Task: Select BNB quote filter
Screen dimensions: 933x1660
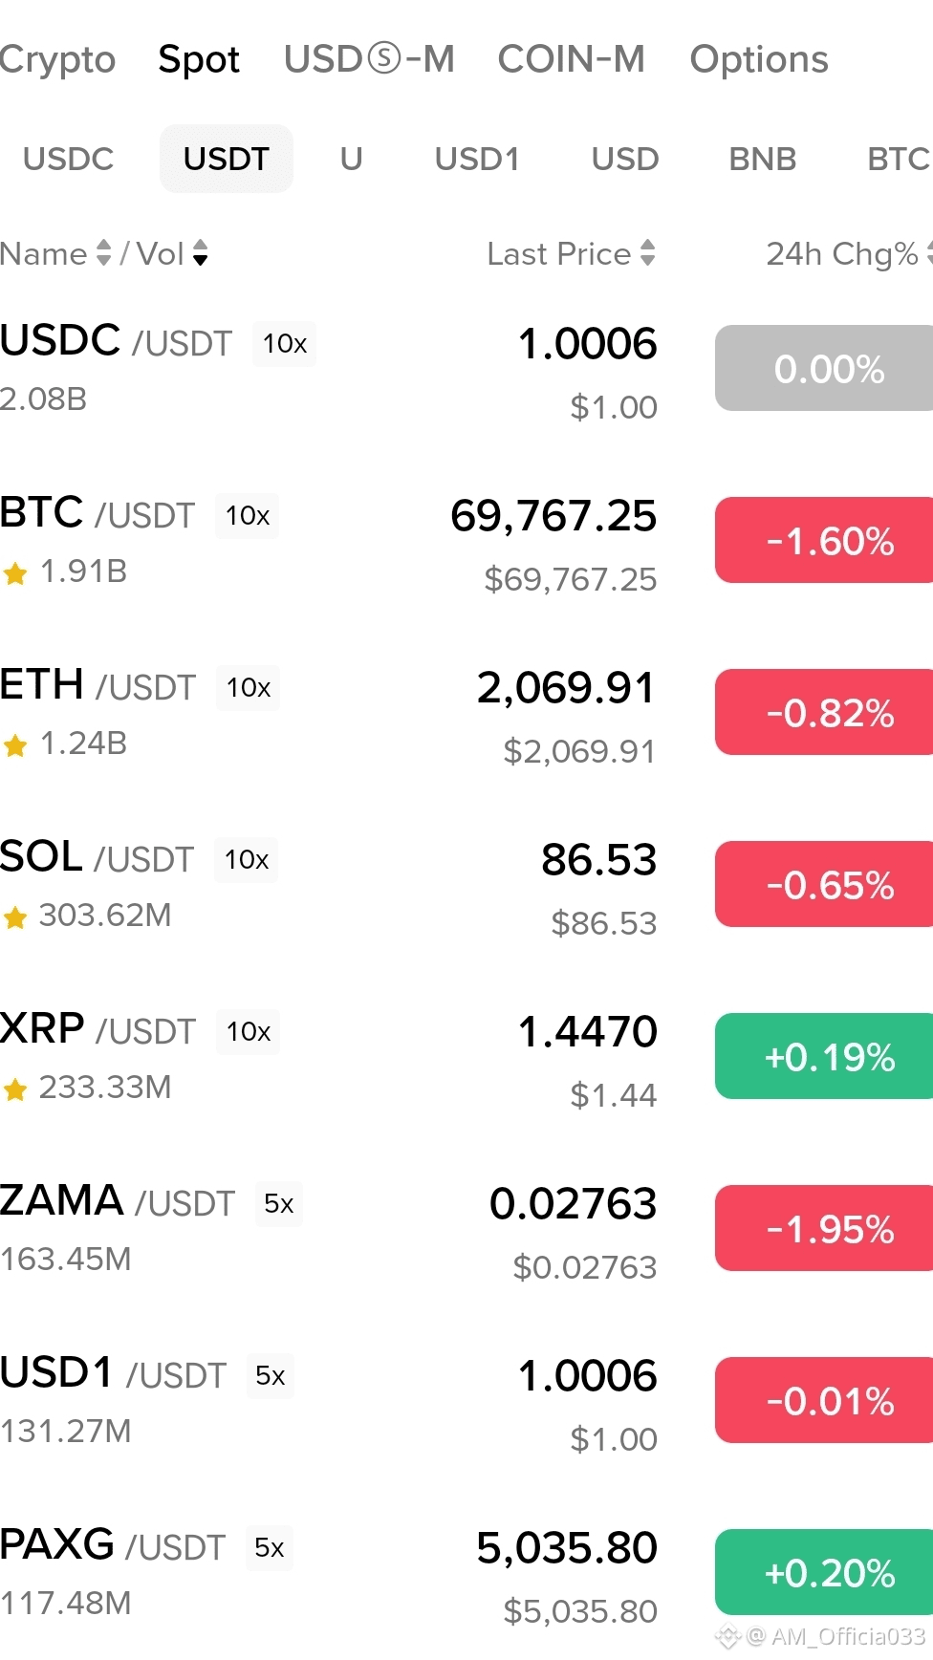Action: [762, 159]
